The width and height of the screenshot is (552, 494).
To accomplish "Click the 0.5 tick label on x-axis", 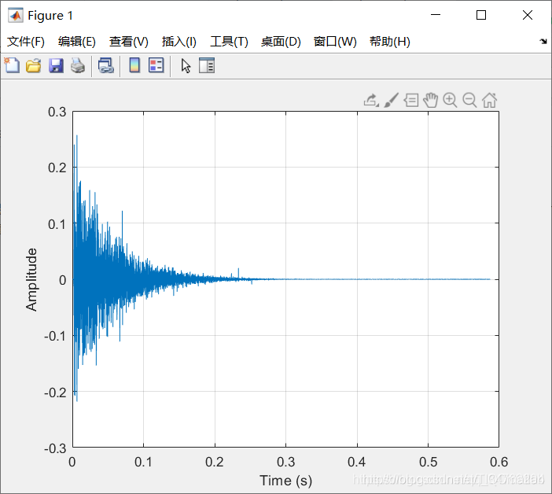I will tap(428, 462).
